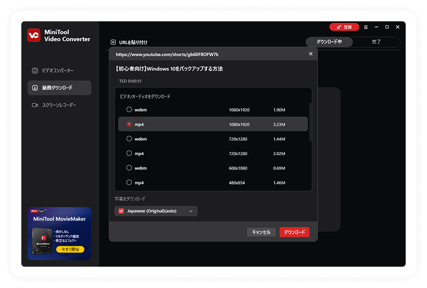Uncheck the Japanese subtitle checkbox
Viewport: 427px width, 288px height.
tap(121, 211)
